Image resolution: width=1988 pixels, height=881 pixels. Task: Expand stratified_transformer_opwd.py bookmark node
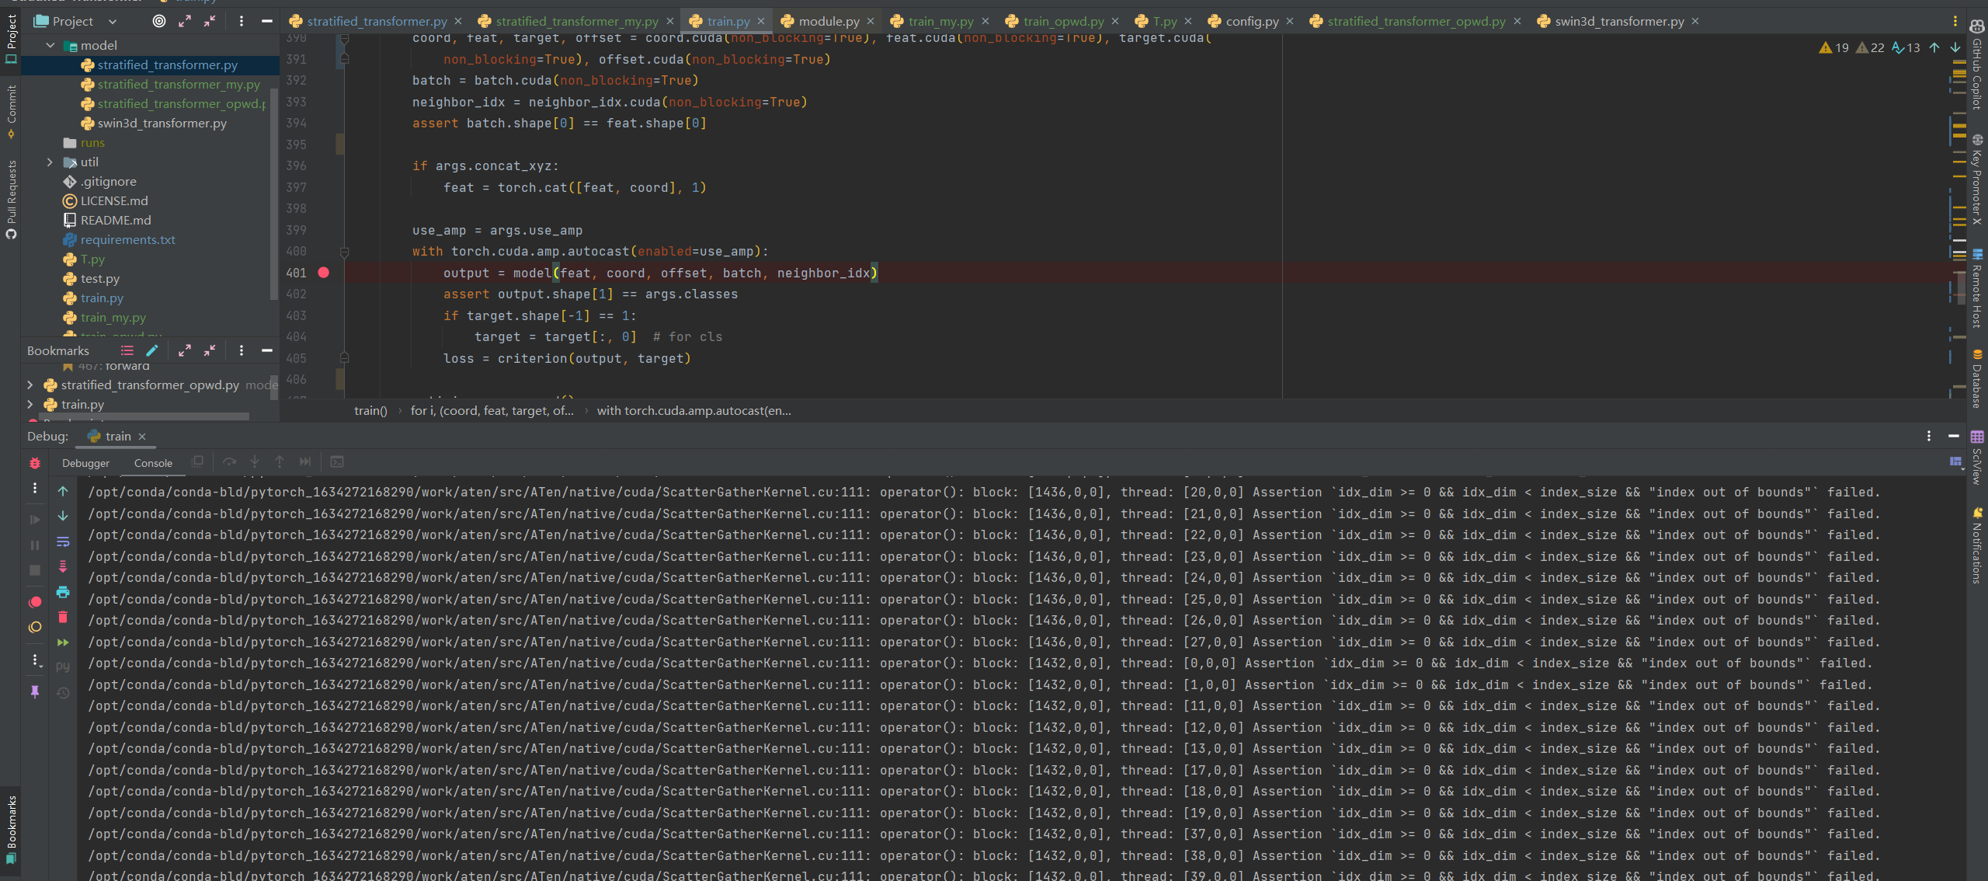[30, 385]
